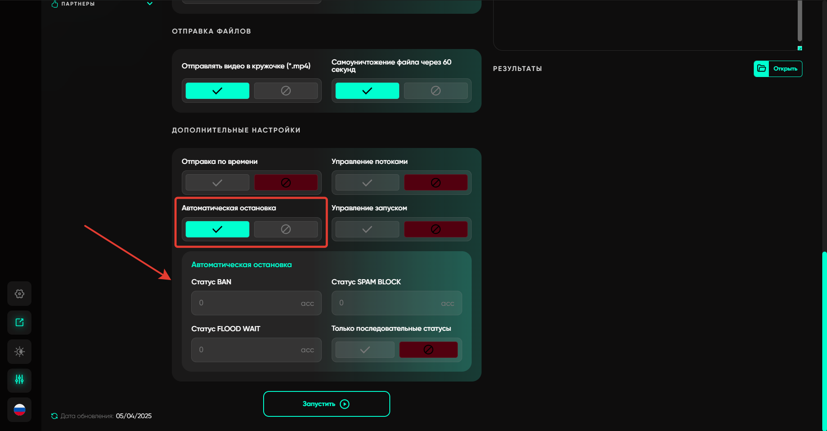Click the refresh icon beside Дата обновления
Screen dimensions: 827x431
click(54, 416)
